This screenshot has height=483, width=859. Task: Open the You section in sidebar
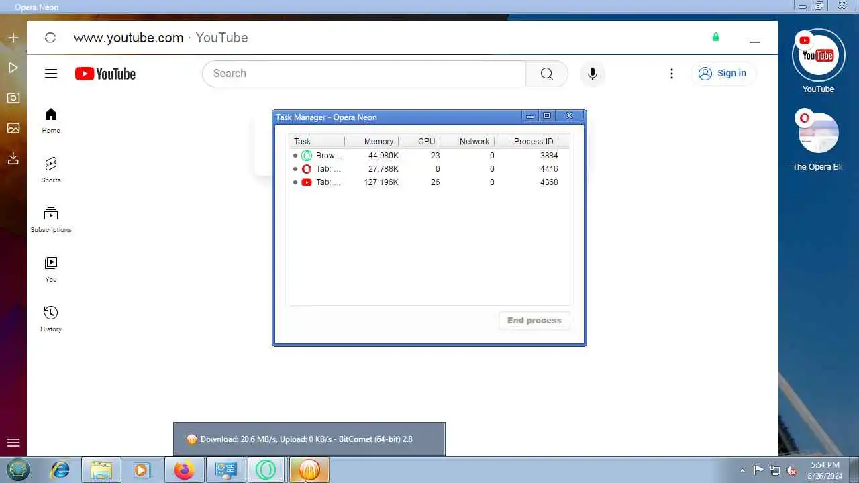[x=51, y=270]
